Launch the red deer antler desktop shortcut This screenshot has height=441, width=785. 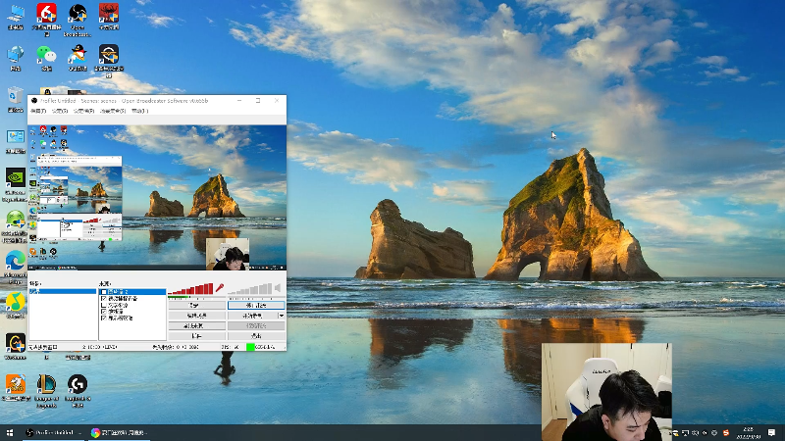(x=109, y=16)
